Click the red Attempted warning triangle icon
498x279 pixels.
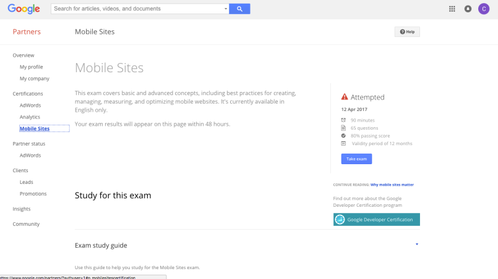345,97
